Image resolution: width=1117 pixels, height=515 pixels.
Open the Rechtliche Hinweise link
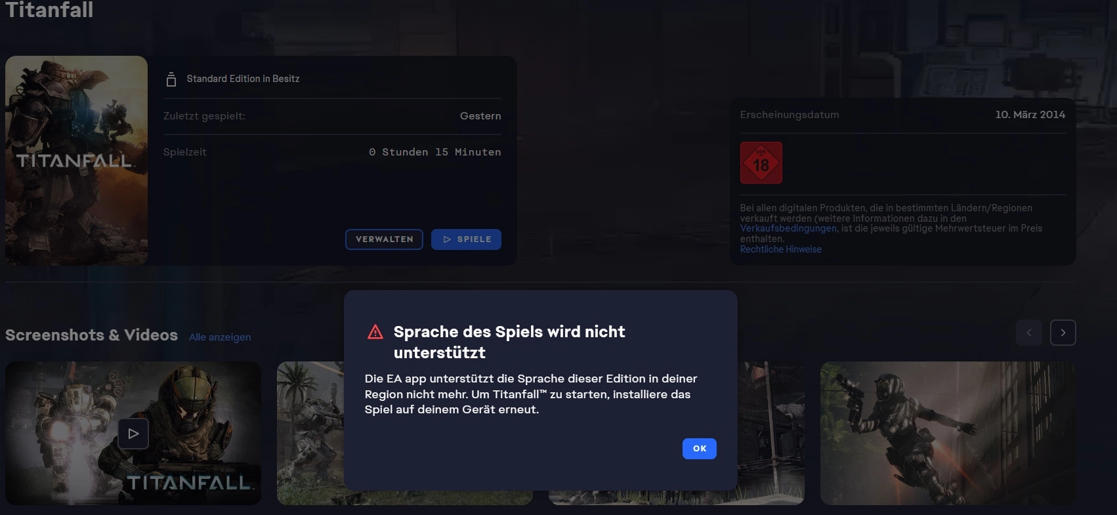pos(781,249)
